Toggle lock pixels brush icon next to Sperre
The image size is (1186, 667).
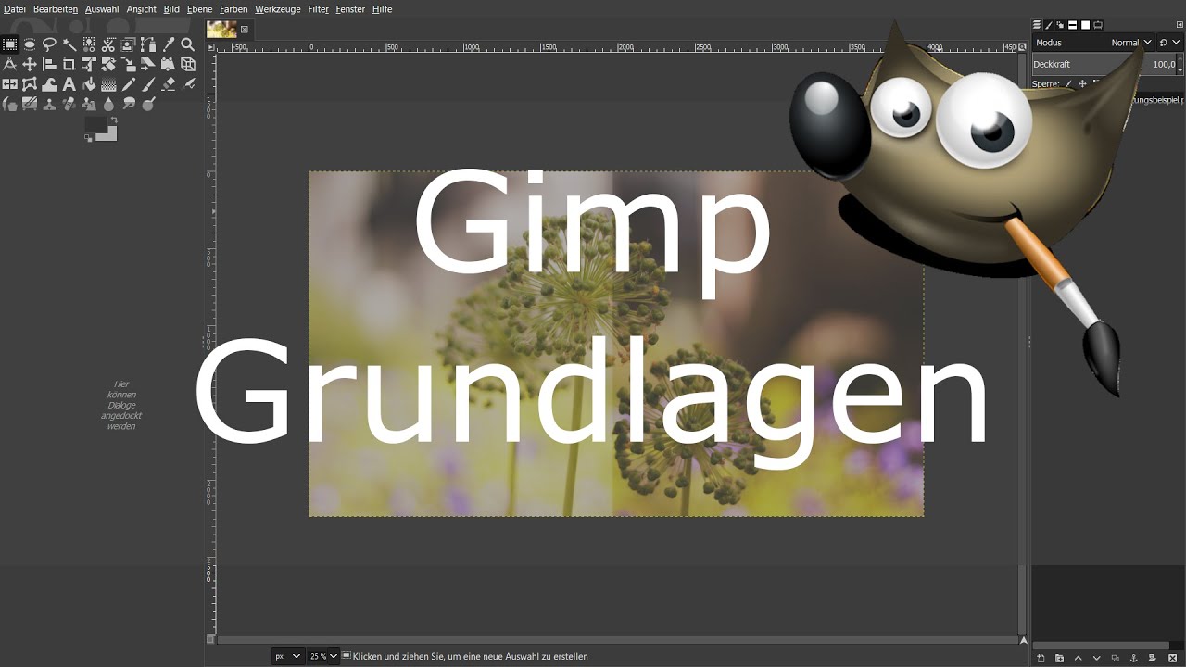[1068, 84]
